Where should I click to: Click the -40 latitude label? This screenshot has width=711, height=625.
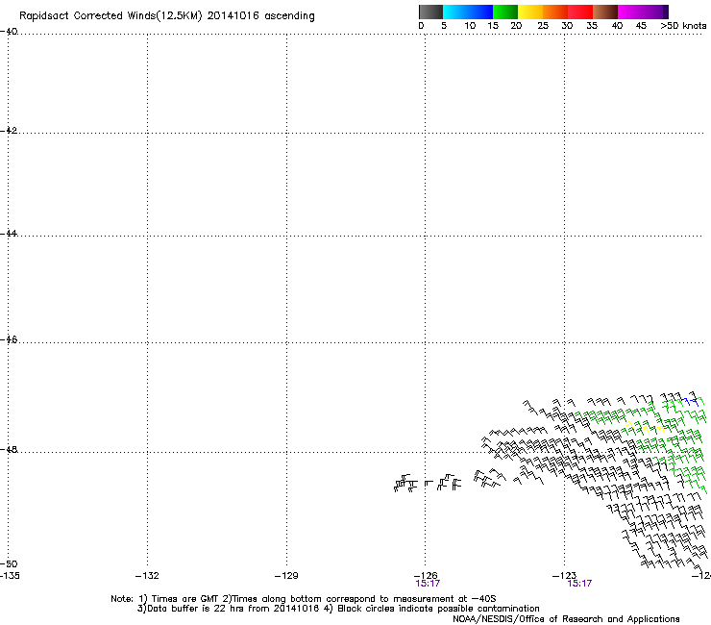tap(9, 32)
